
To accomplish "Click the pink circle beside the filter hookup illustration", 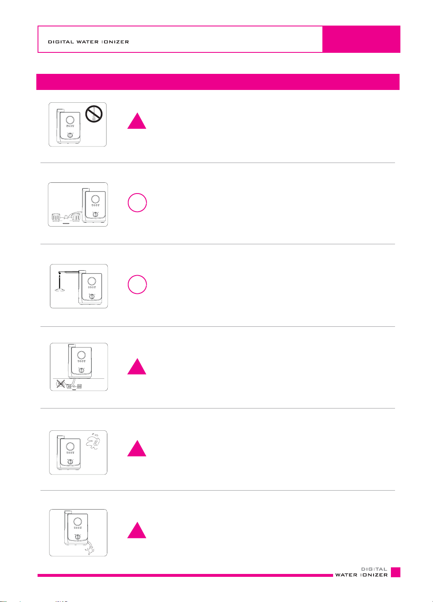I will point(137,202).
